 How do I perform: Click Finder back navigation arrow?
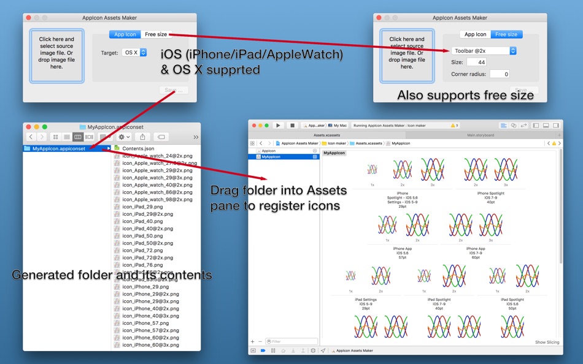[31, 137]
